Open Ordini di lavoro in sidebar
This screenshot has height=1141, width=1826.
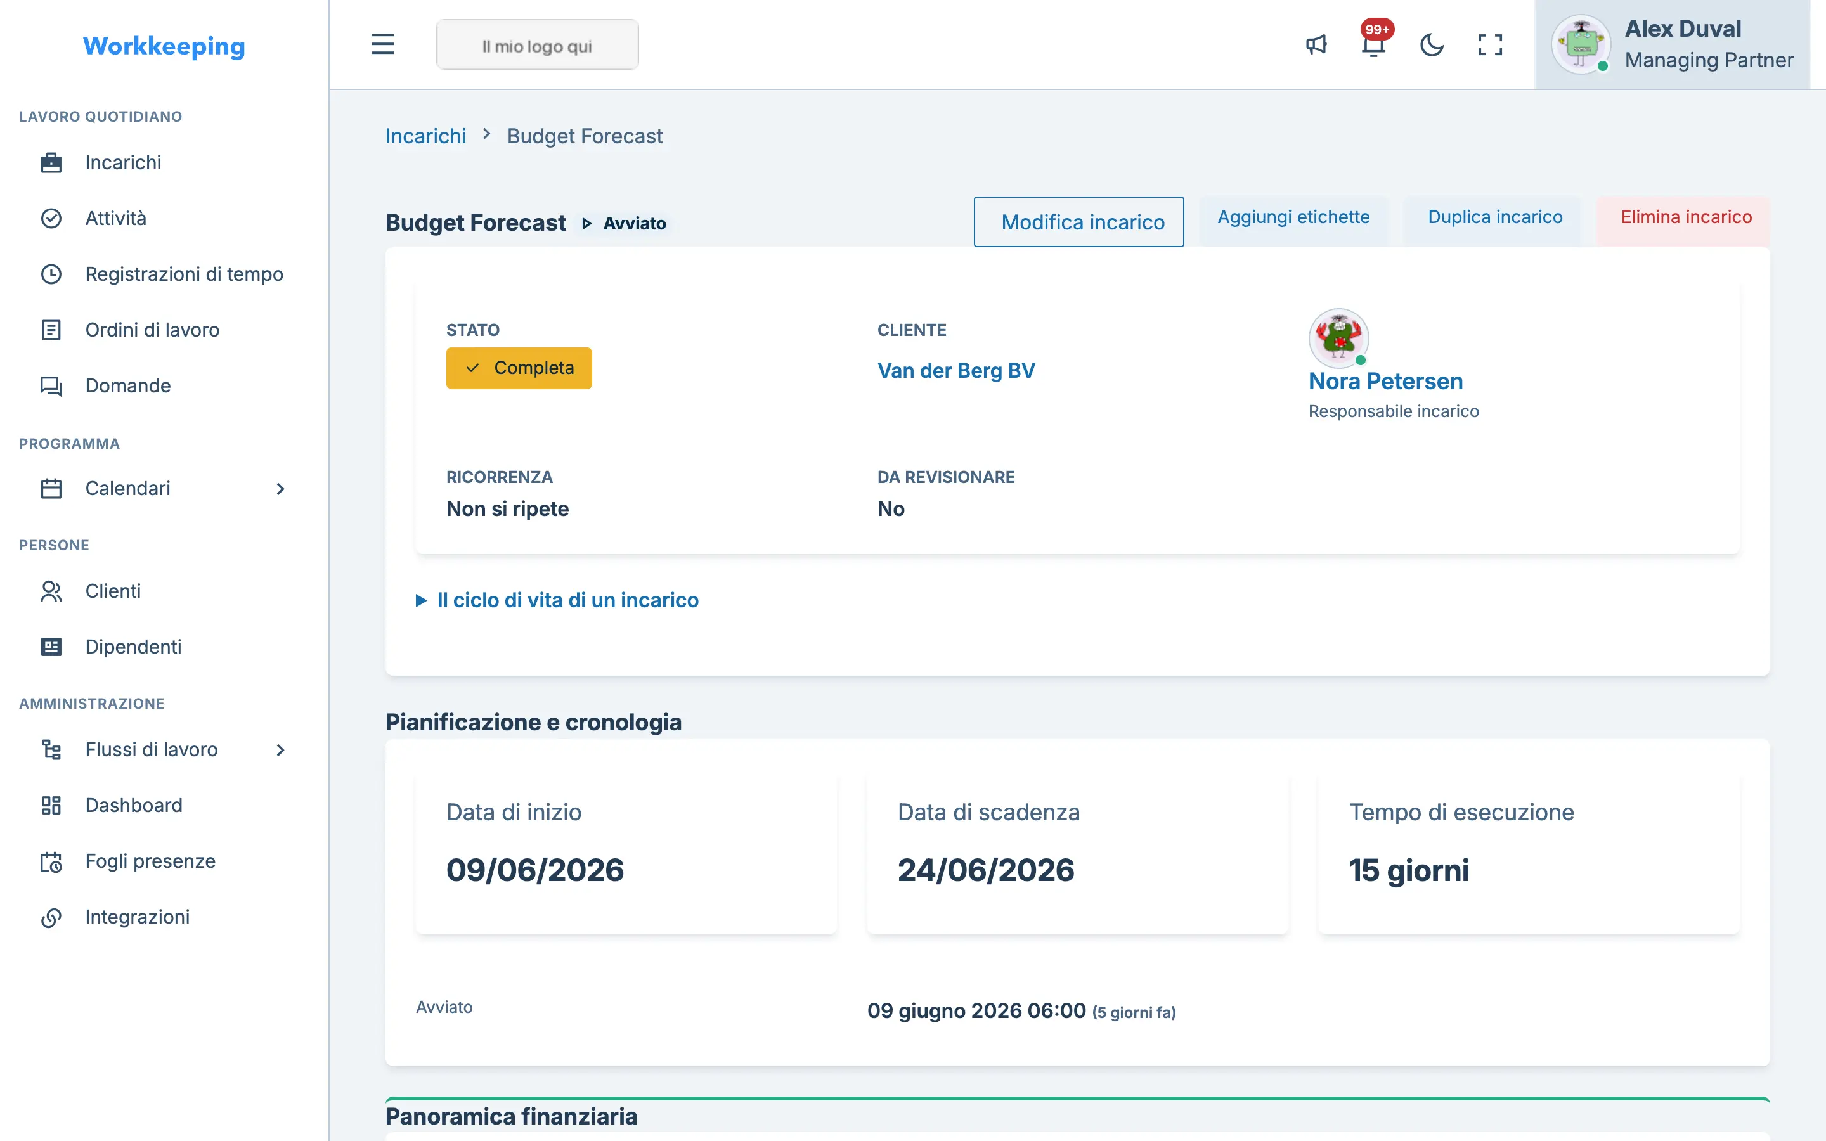152,330
